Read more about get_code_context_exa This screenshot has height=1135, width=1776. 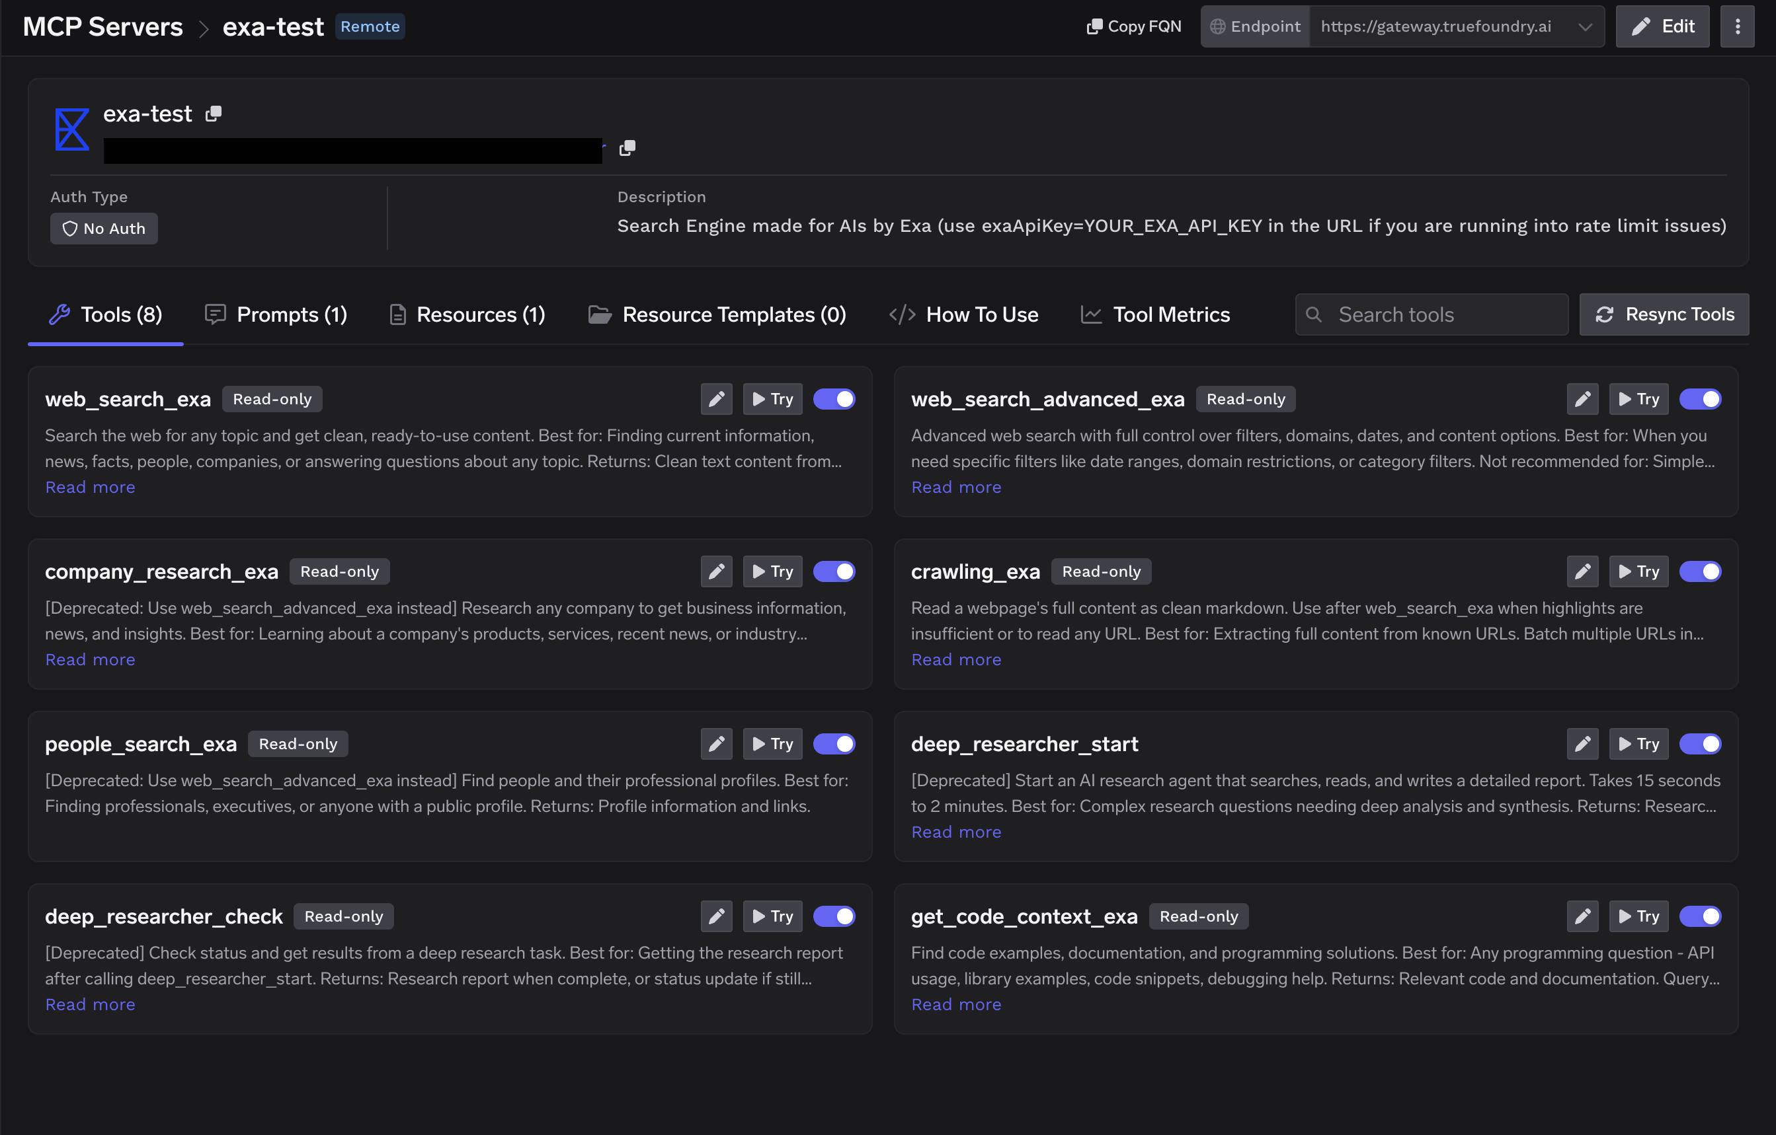956,1005
